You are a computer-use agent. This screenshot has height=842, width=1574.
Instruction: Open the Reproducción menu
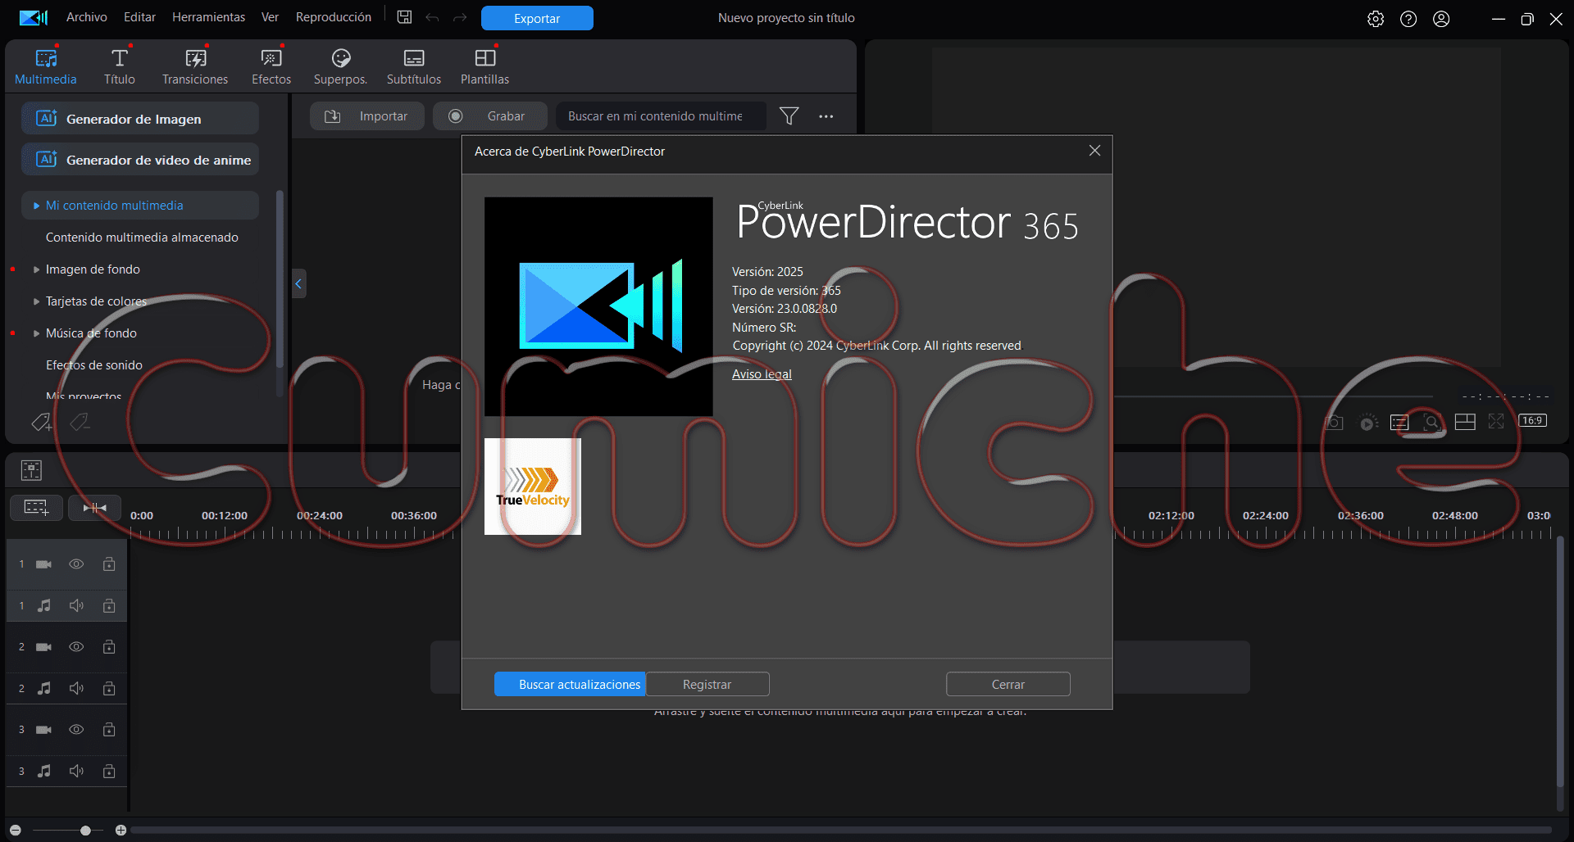(x=333, y=17)
